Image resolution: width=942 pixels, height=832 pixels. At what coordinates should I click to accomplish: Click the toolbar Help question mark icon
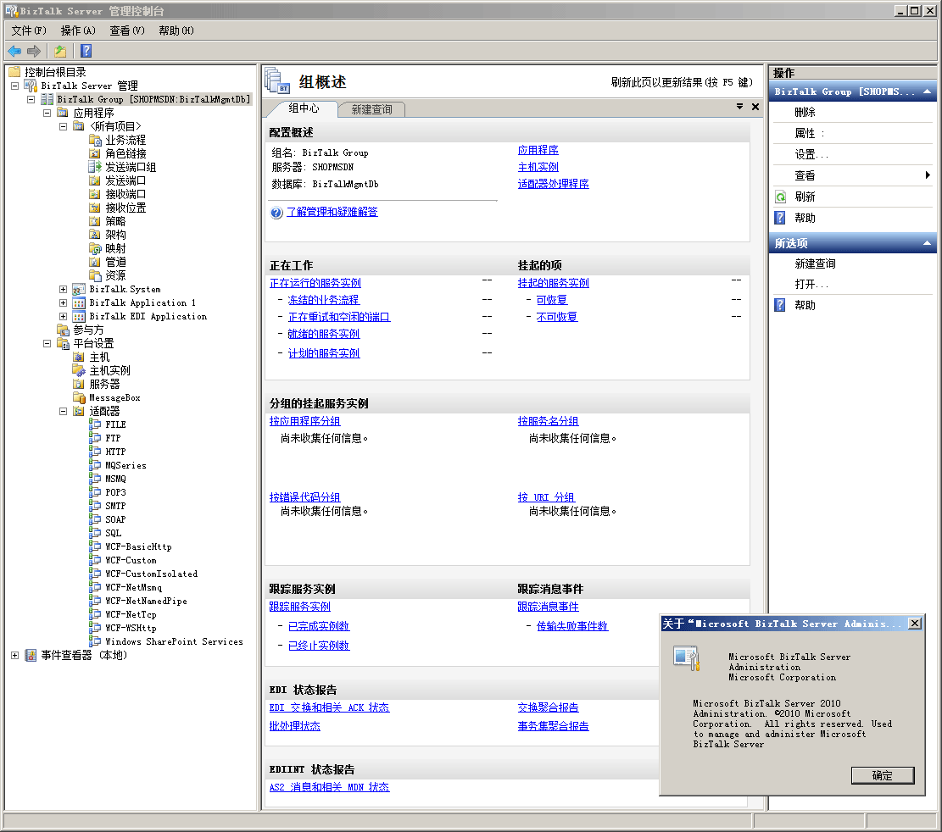click(86, 51)
